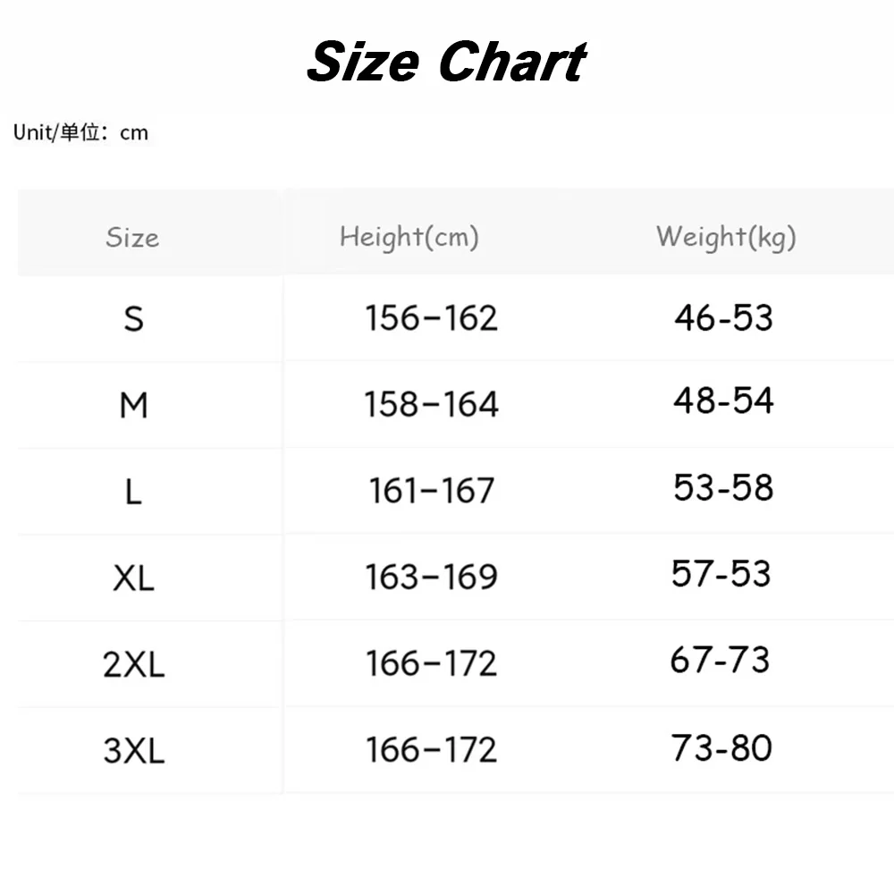This screenshot has width=894, height=894.
Task: Click the Height(cm) column header
Action: click(409, 237)
